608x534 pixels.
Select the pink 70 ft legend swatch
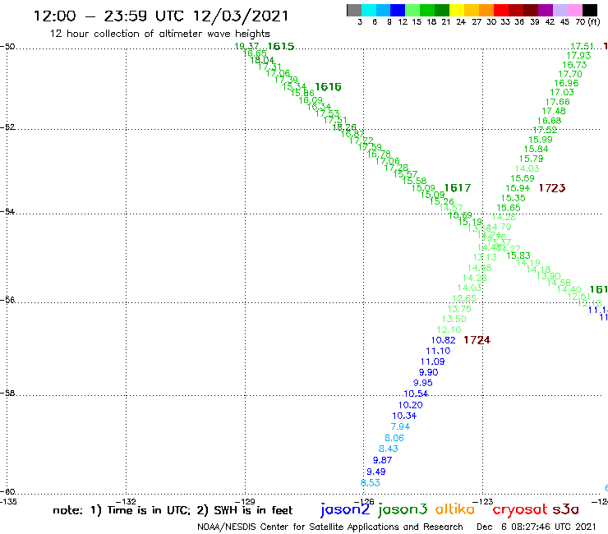point(574,10)
